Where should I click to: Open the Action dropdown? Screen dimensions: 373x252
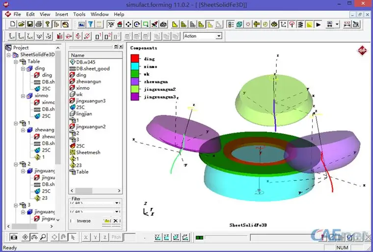219,36
